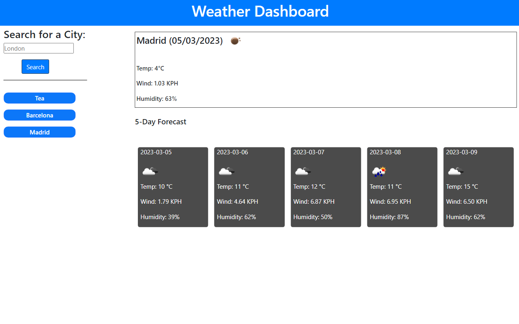The height and width of the screenshot is (324, 519).
Task: Click the 2023-03-09 temp 15 °C text
Action: pyautogui.click(x=462, y=187)
